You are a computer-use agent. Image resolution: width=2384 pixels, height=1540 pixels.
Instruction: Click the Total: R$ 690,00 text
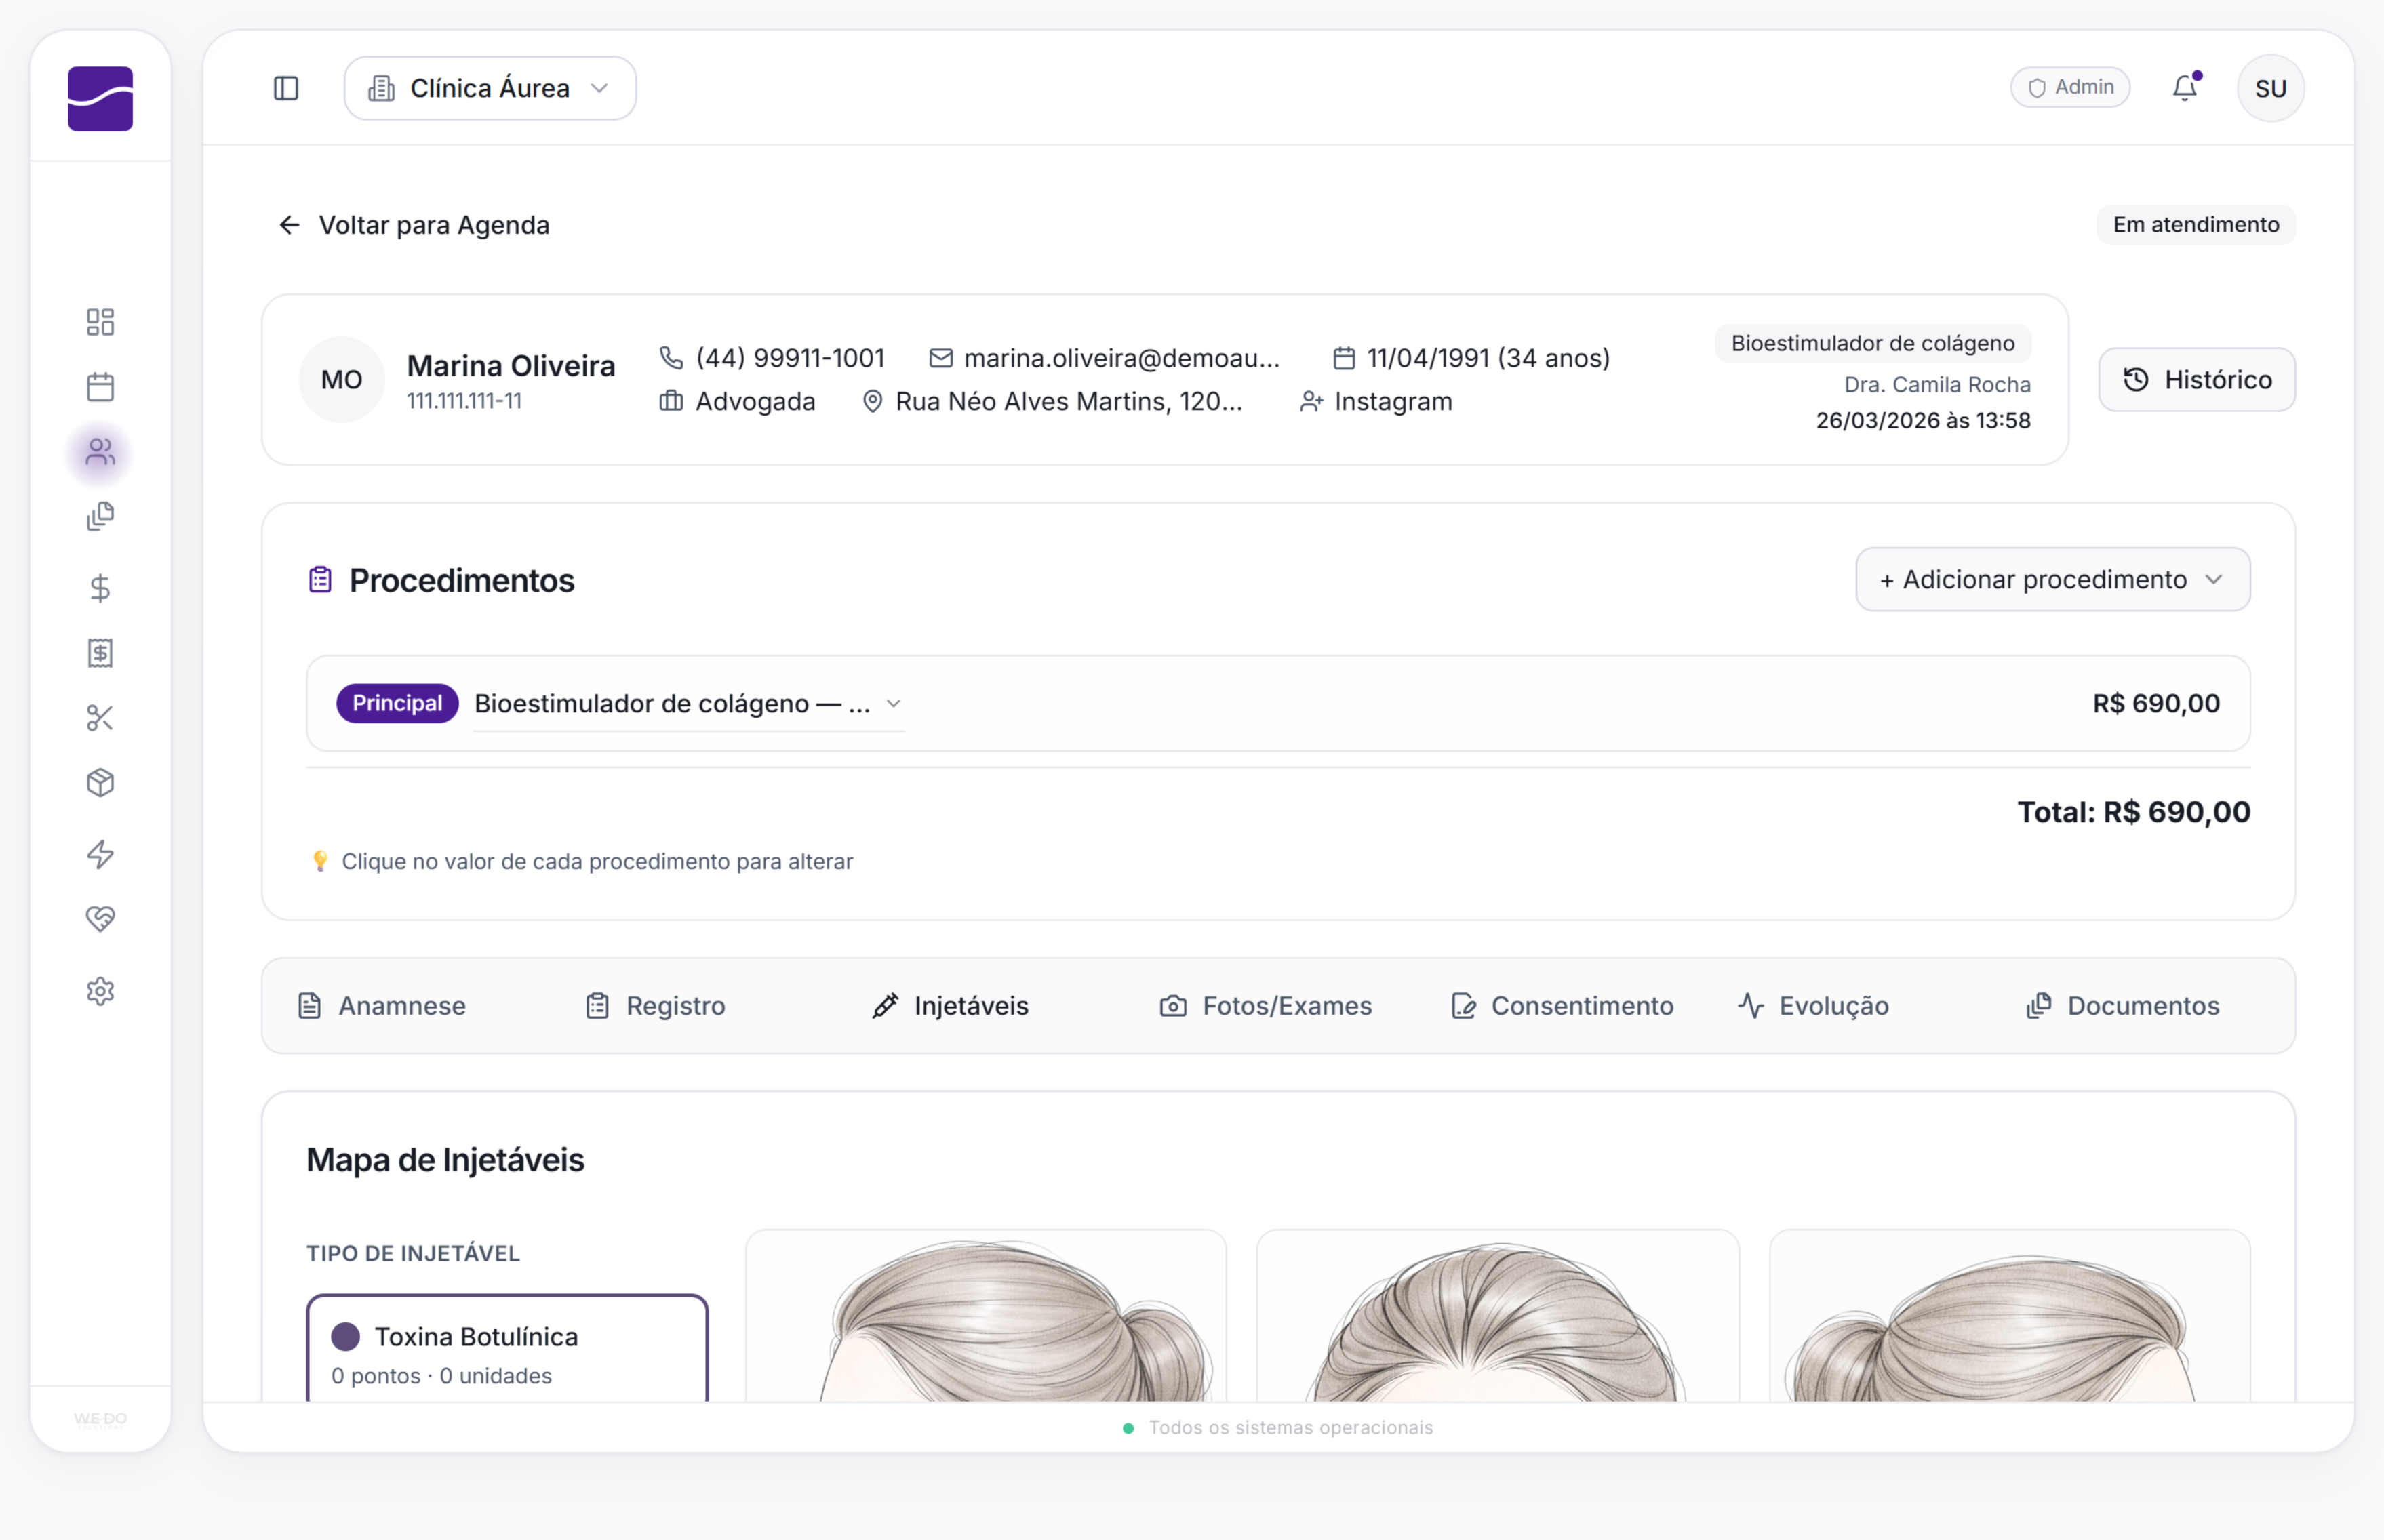pos(2133,812)
